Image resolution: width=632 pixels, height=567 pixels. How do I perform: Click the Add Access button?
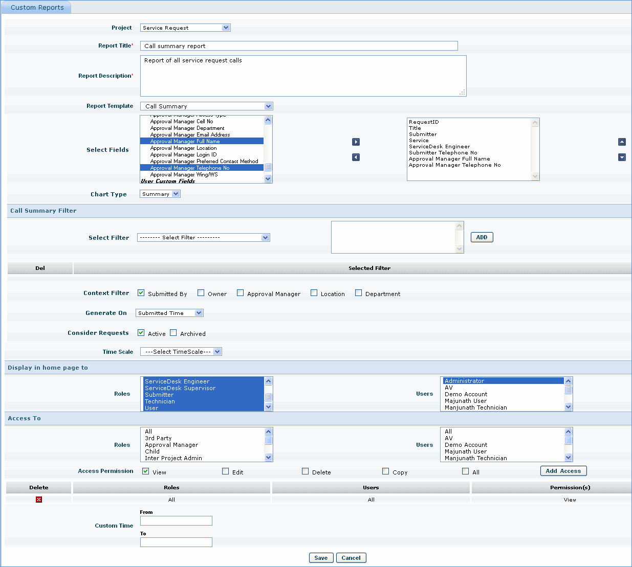(563, 471)
